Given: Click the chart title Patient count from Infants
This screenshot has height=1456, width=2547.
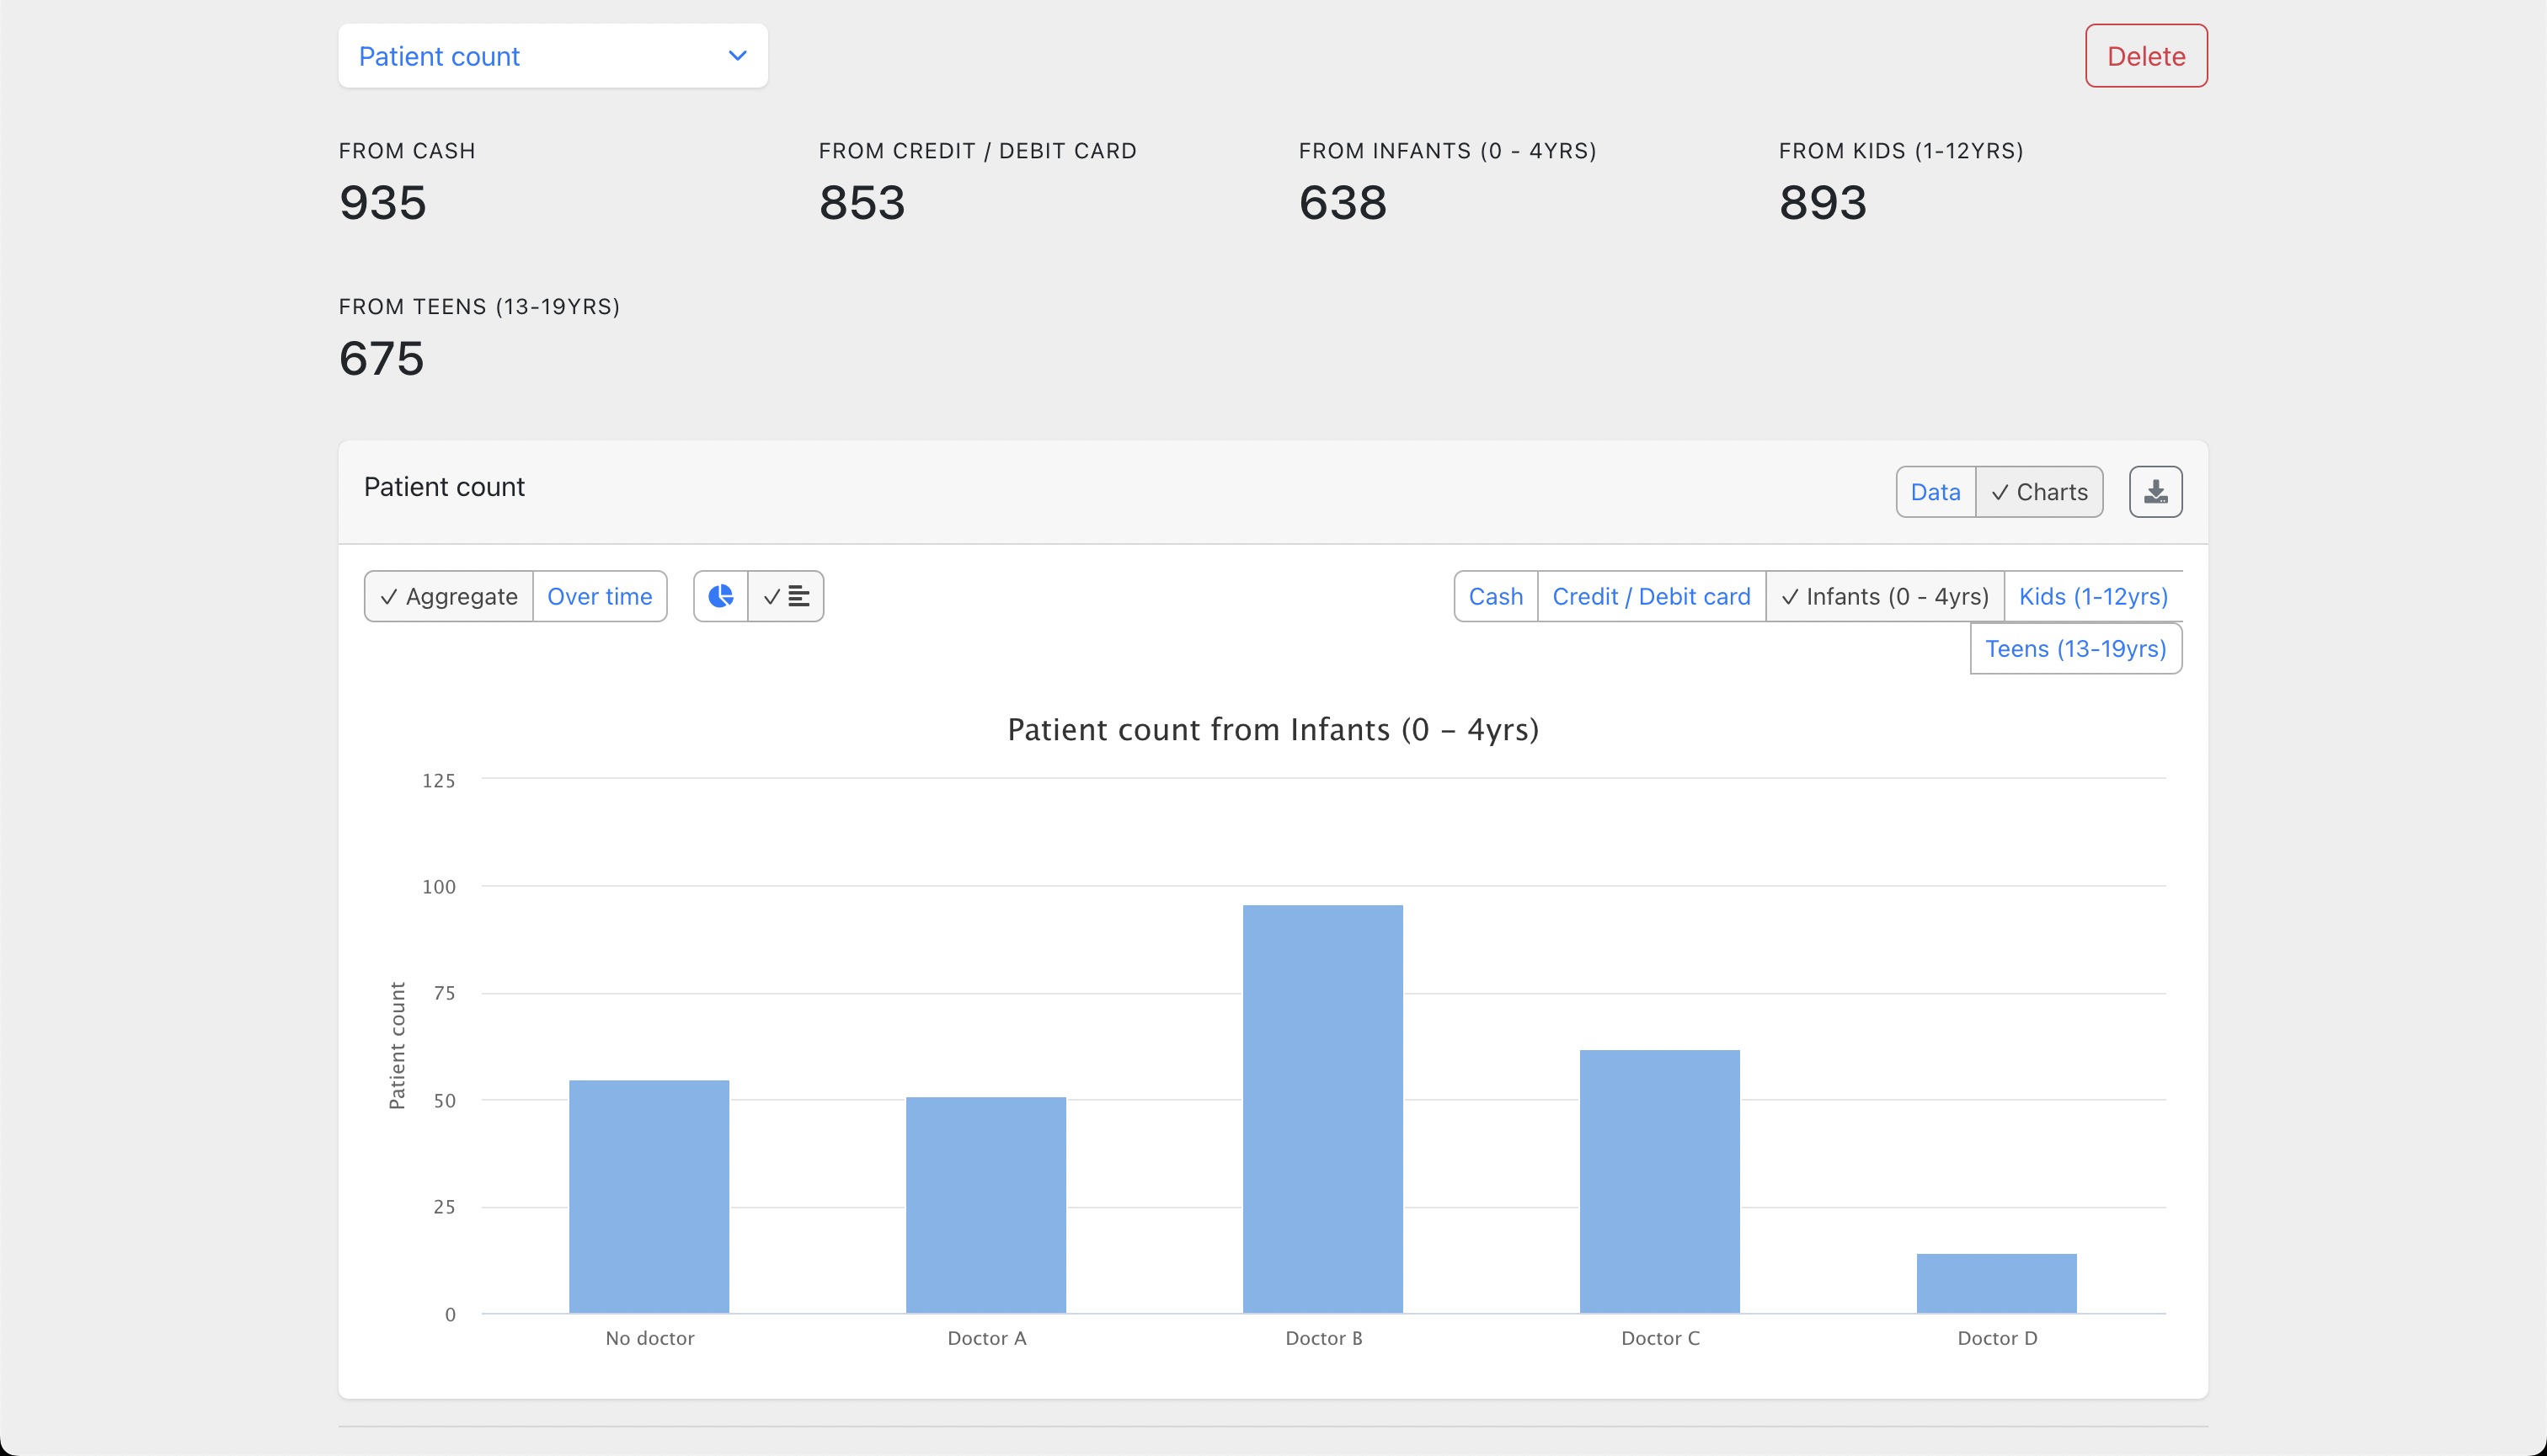Looking at the screenshot, I should pyautogui.click(x=1273, y=729).
